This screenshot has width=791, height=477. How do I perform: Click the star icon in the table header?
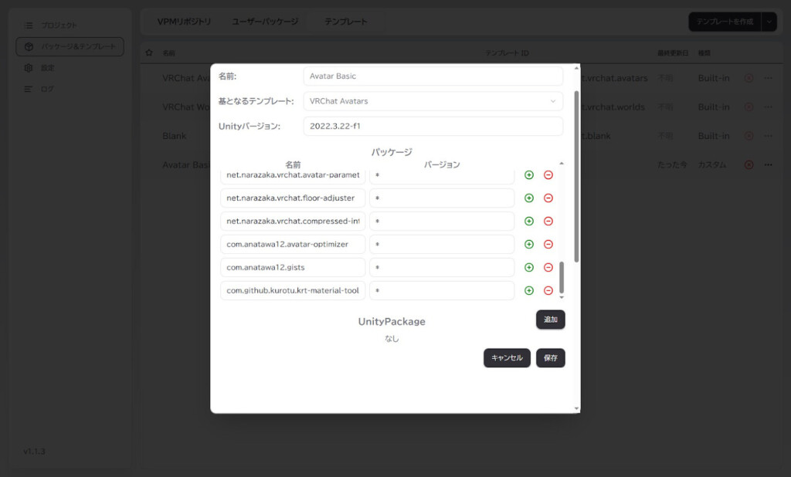pos(149,52)
